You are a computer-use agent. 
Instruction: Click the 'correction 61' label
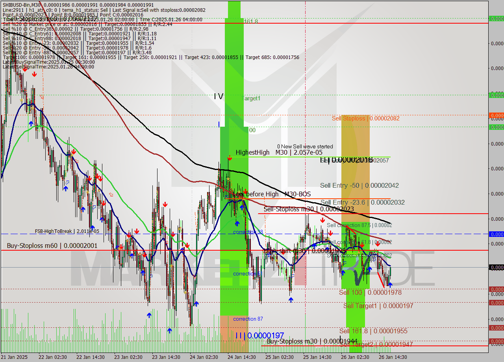[248, 273]
